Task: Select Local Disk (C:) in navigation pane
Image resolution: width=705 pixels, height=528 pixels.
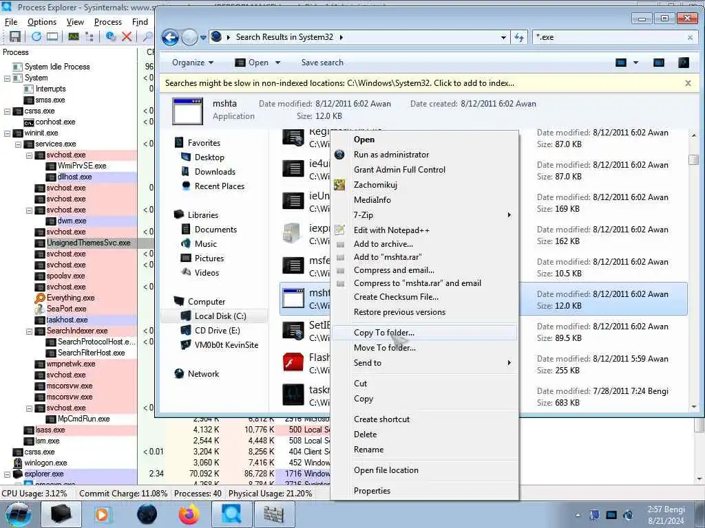Action: (214, 316)
